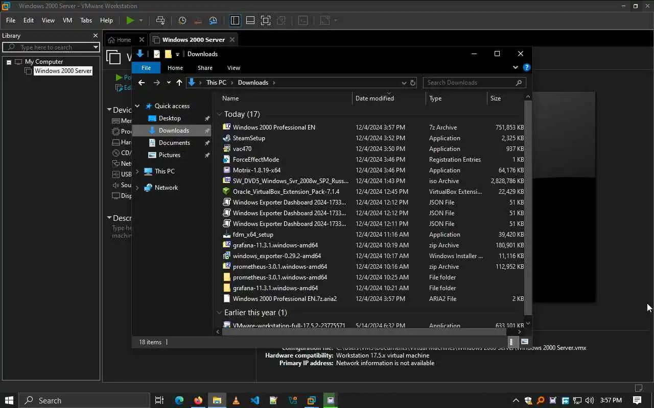Expand the Explorer ribbon chevron
The height and width of the screenshot is (408, 654).
[x=515, y=67]
